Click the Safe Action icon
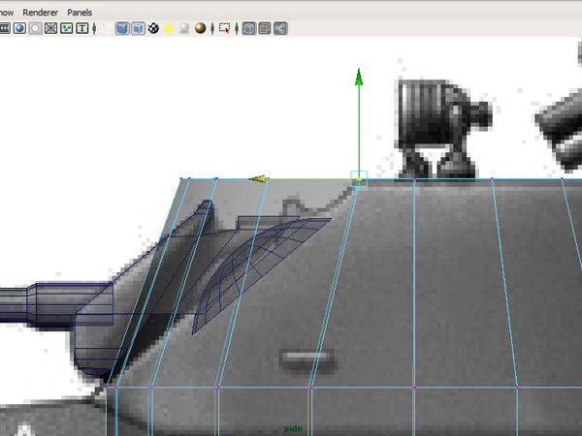This screenshot has height=436, width=582. pyautogui.click(x=66, y=28)
